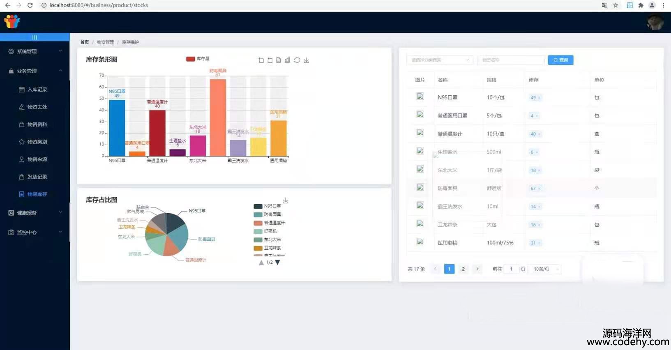Open browser extensions puzzle icon
This screenshot has width=671, height=350.
pyautogui.click(x=641, y=5)
